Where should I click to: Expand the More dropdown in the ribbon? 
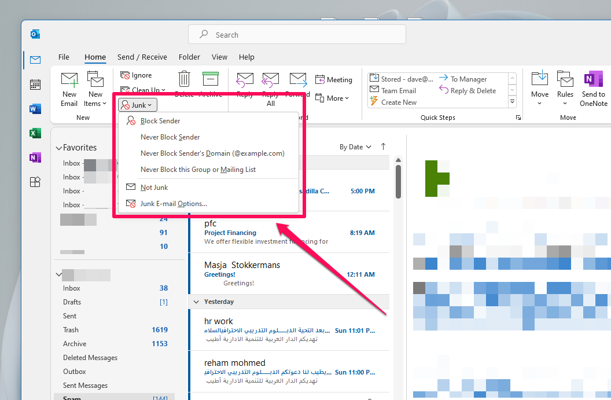click(x=333, y=98)
